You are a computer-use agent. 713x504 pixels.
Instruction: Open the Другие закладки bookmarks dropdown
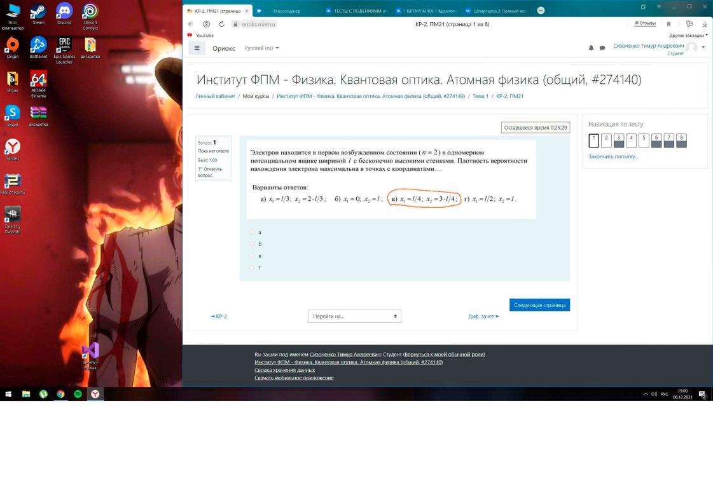pyautogui.click(x=688, y=36)
